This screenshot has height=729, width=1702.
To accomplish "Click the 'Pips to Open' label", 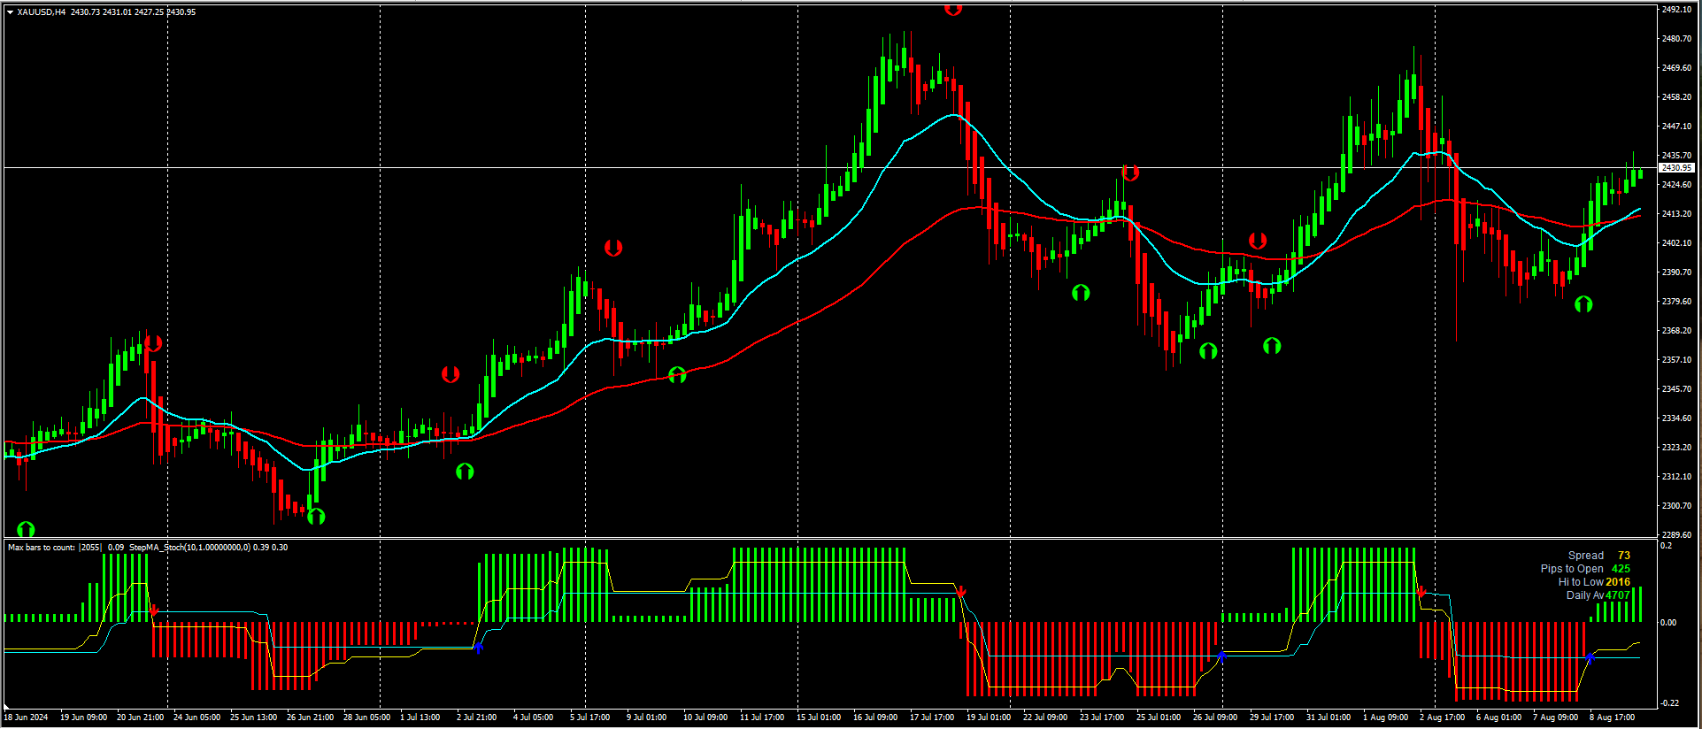I will (1572, 569).
